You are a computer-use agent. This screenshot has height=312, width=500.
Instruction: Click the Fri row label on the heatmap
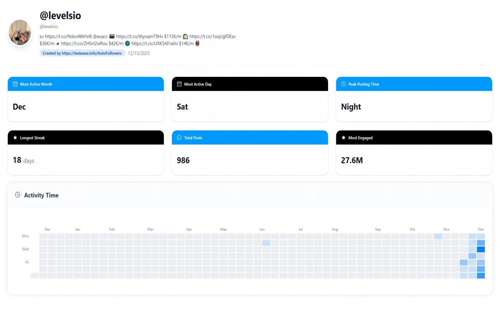click(27, 262)
